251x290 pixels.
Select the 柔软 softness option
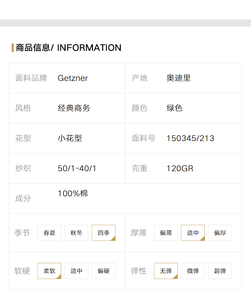(49, 271)
